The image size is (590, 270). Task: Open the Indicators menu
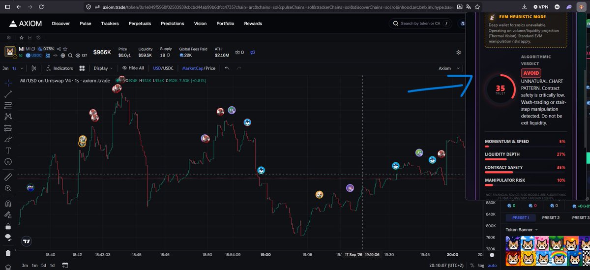(x=59, y=68)
